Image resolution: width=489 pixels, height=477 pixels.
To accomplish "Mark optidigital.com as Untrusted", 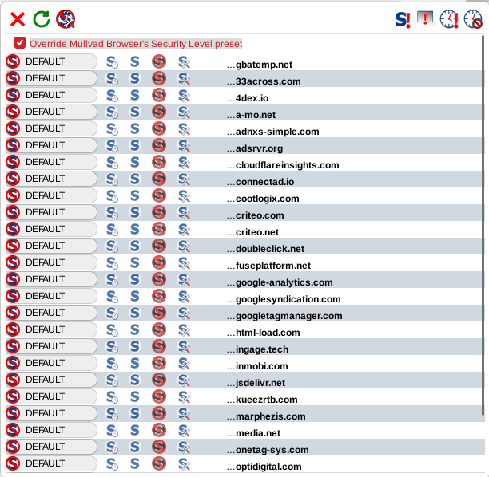I will coord(159,463).
